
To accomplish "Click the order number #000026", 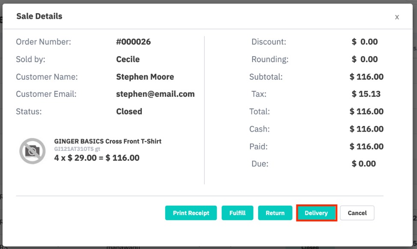I will [x=134, y=42].
